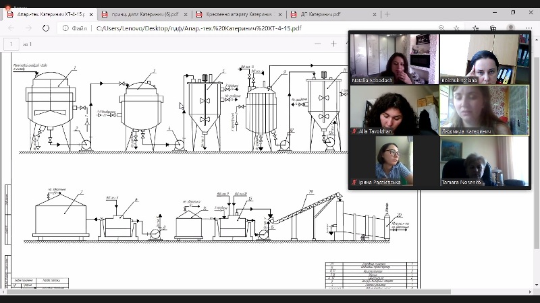Image resolution: width=540 pixels, height=303 pixels.
Task: Go back using browser back arrow
Action: tap(11, 28)
